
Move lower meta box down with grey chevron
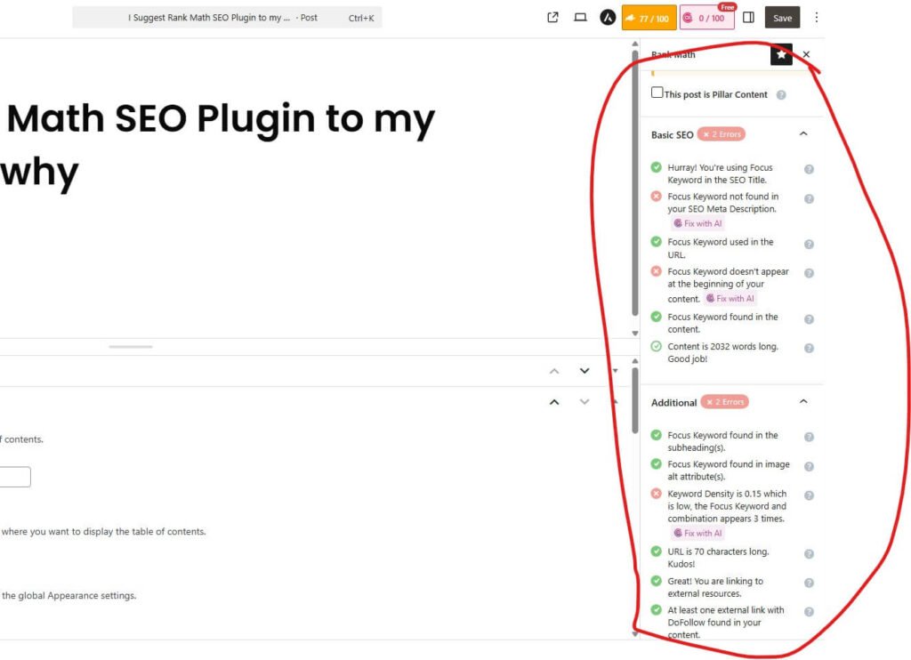tap(584, 402)
